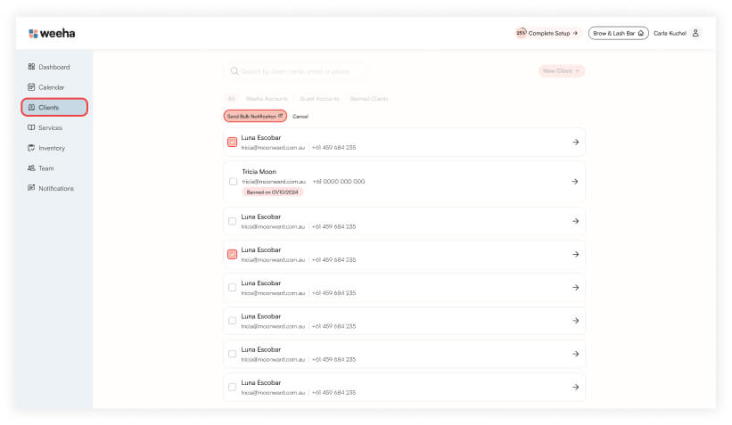
Task: Click the Tricia Moon client name
Action: 259,172
